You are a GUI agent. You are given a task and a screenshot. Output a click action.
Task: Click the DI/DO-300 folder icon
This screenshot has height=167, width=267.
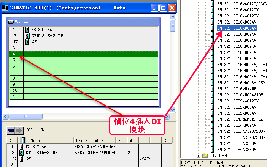(x=205, y=156)
